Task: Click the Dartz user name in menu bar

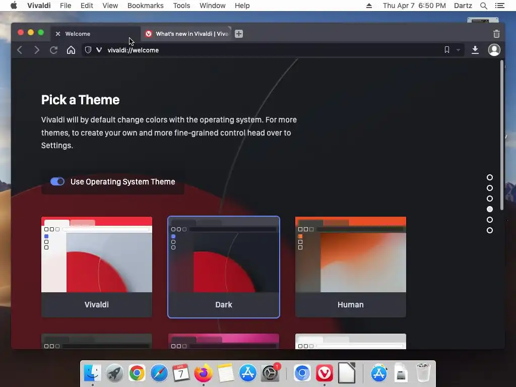Action: (x=463, y=6)
